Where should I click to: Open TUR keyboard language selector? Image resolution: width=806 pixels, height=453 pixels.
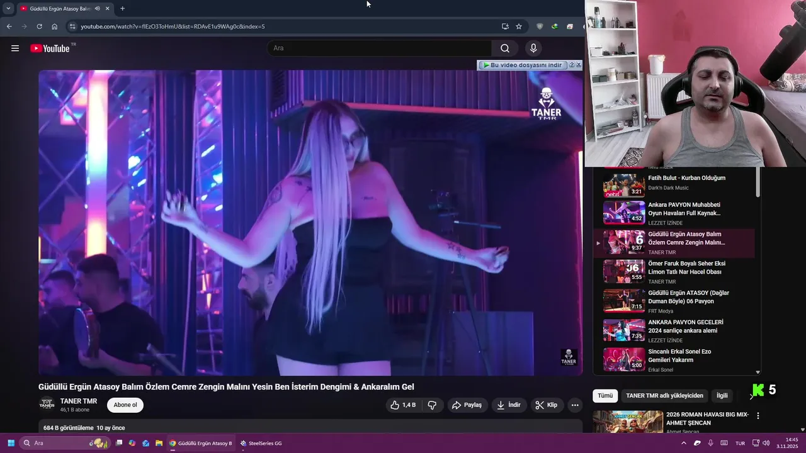[741, 443]
